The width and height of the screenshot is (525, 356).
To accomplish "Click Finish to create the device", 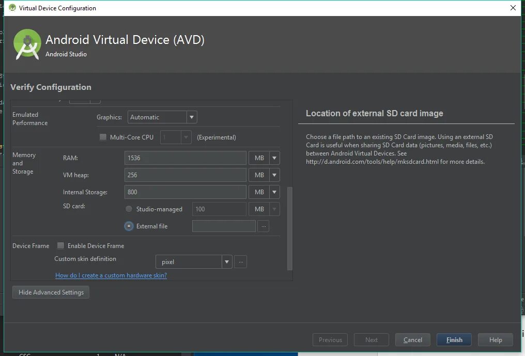I will (454, 339).
